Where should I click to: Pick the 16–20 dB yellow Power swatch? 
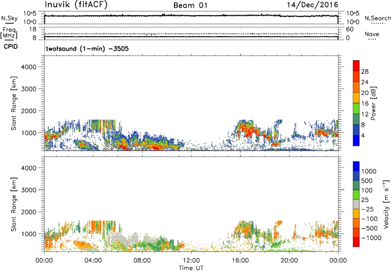pos(356,97)
